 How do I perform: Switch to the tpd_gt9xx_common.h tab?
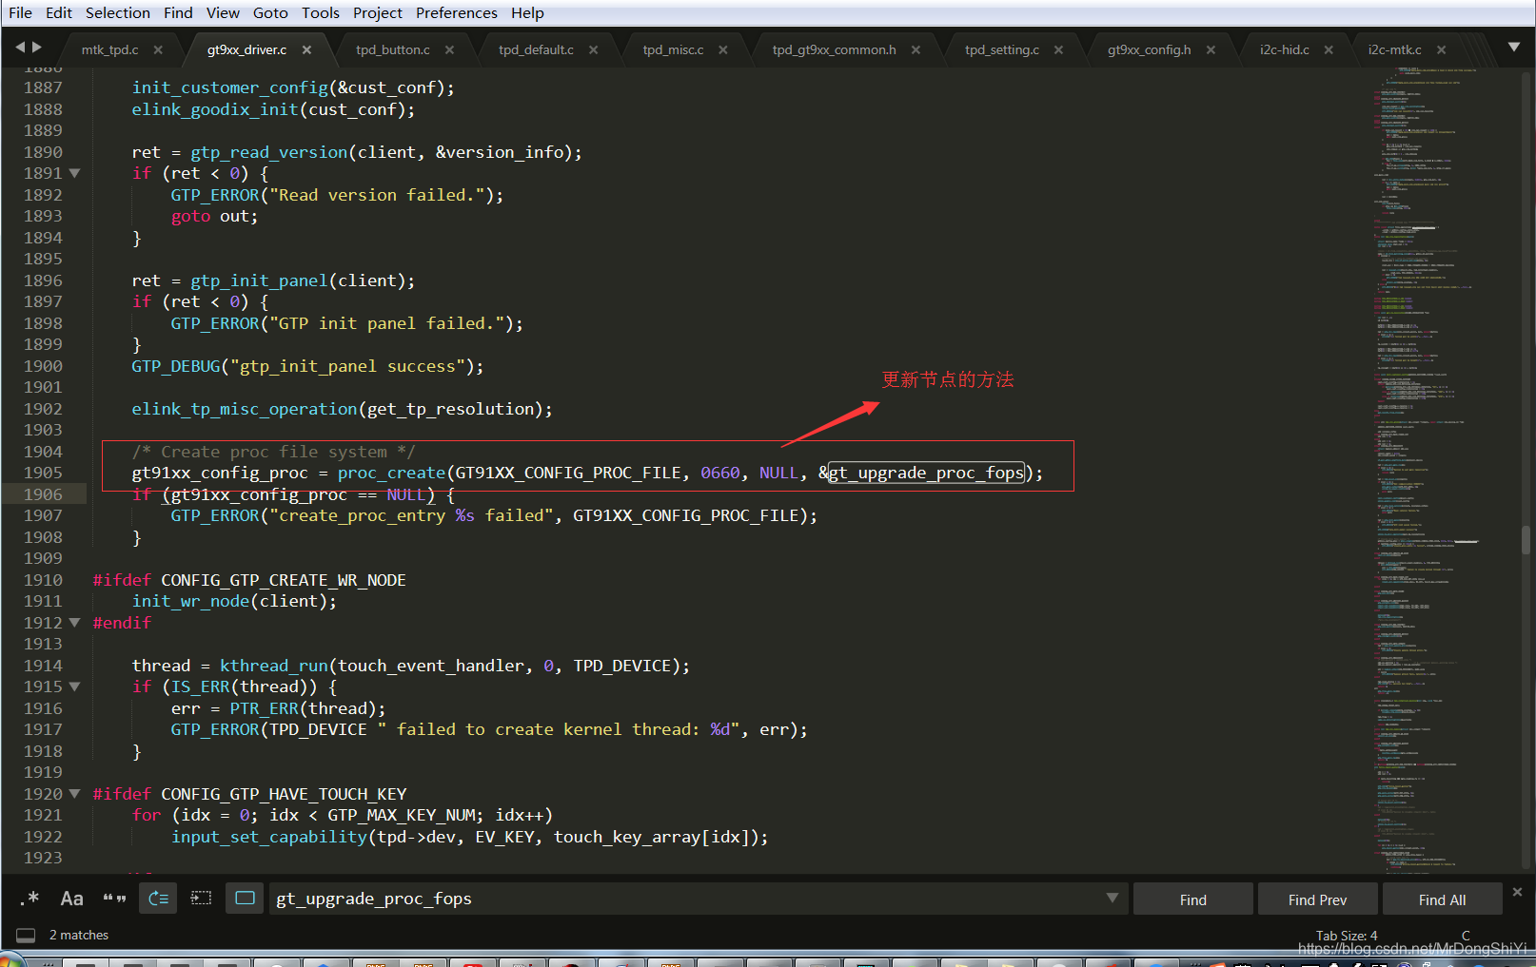834,49
